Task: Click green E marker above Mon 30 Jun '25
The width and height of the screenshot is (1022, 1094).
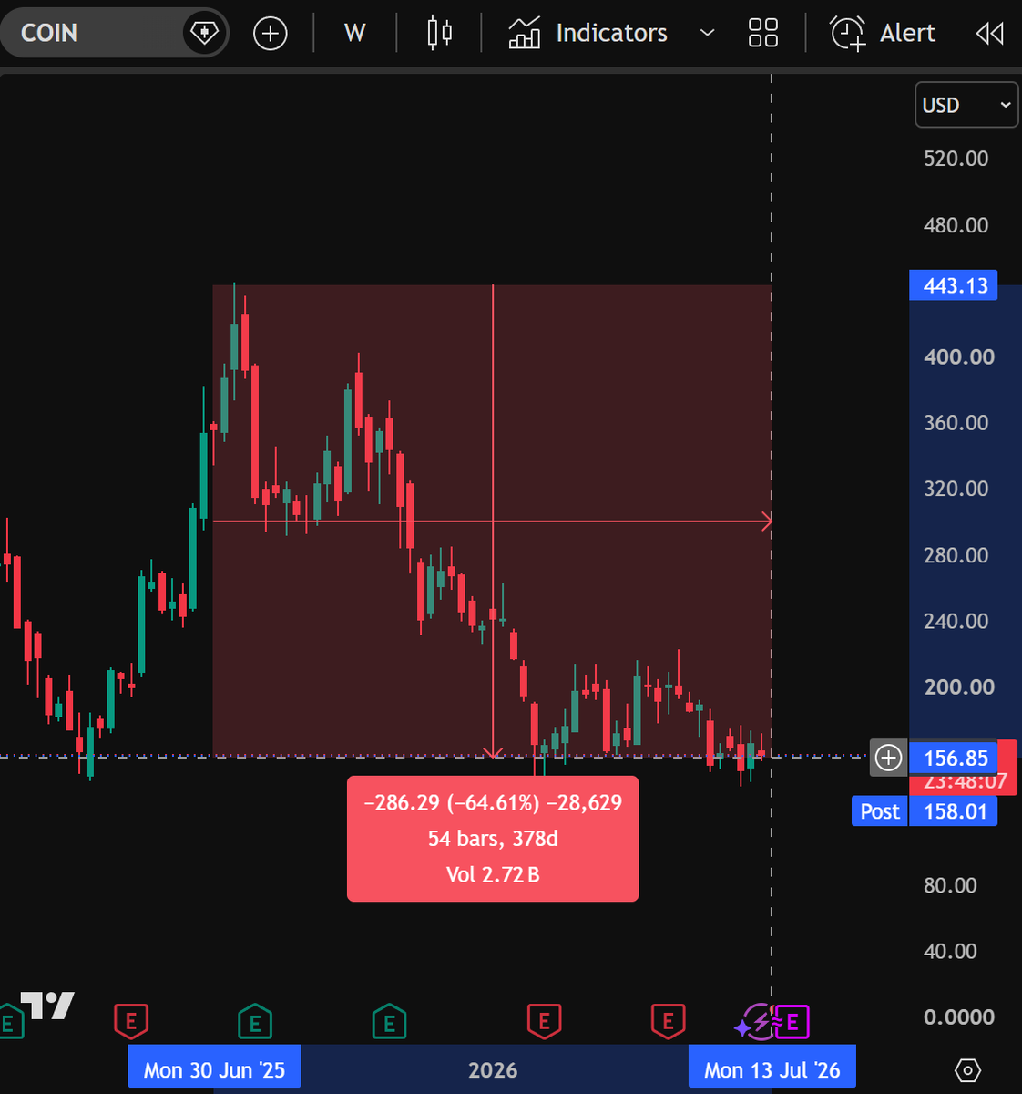Action: point(255,1022)
